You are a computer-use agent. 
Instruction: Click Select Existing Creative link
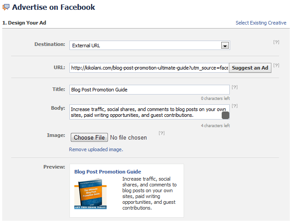(261, 23)
